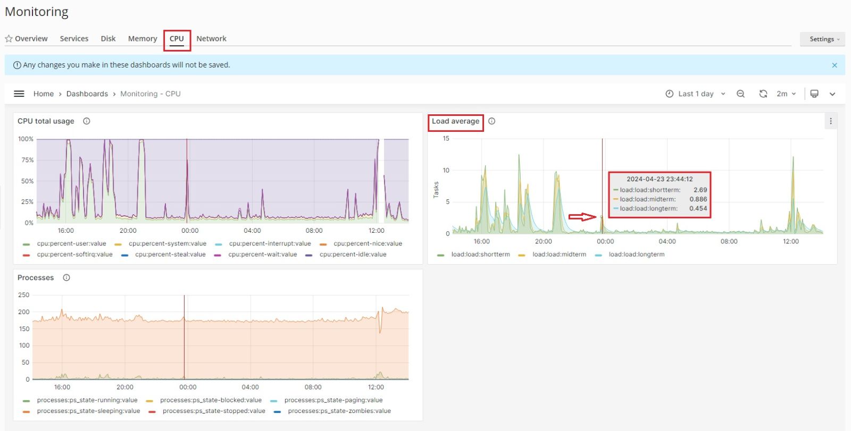
Task: Toggle processes:ps_state-sleeping:value legend series
Action: coord(88,411)
